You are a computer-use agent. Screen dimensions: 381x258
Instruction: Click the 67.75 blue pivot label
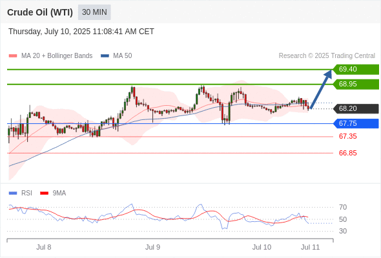pyautogui.click(x=356, y=124)
